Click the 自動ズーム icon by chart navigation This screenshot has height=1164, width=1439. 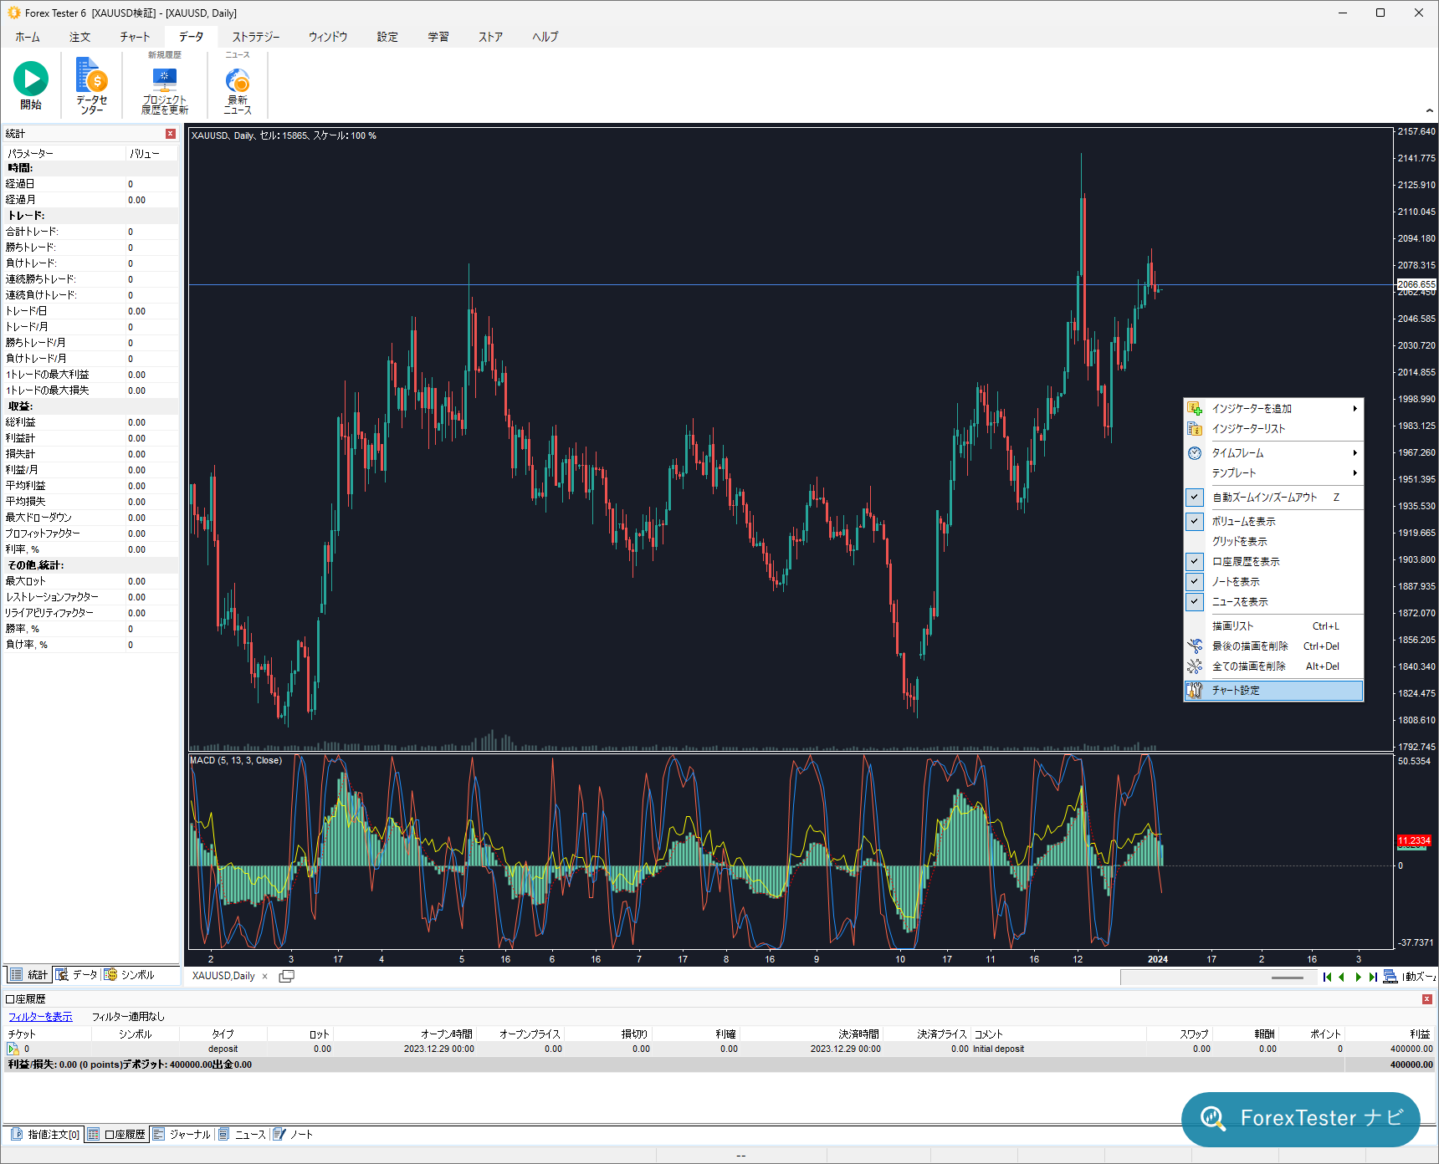pyautogui.click(x=1390, y=977)
